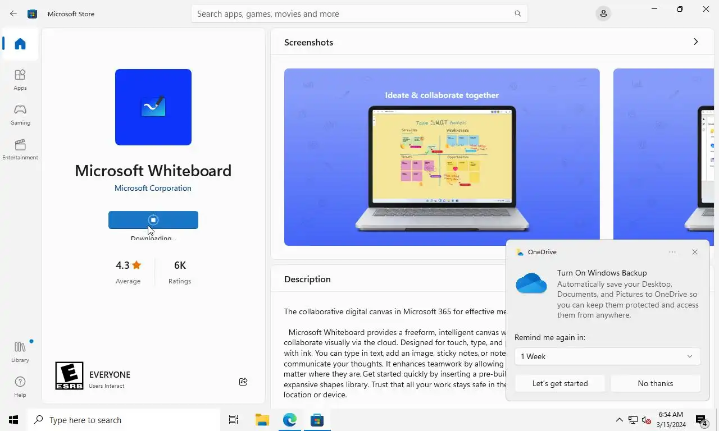Click Microsoft Store taskbar icon
Screen dimensions: 719x431
coord(317,420)
